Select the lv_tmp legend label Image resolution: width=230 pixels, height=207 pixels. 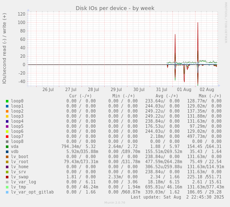19,187
